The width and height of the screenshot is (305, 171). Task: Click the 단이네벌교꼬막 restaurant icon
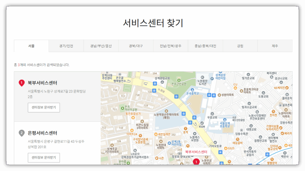click(x=280, y=147)
